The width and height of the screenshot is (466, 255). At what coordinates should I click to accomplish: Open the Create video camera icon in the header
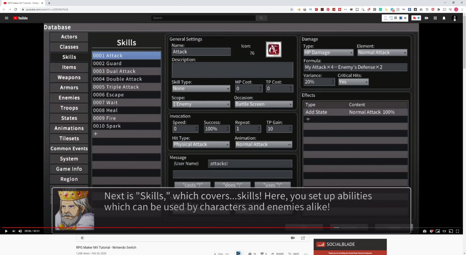(x=426, y=18)
